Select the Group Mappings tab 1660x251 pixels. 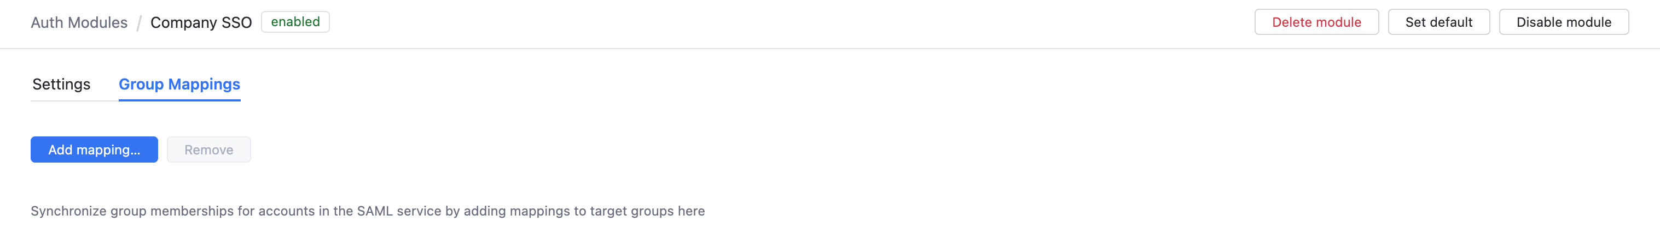pos(179,84)
